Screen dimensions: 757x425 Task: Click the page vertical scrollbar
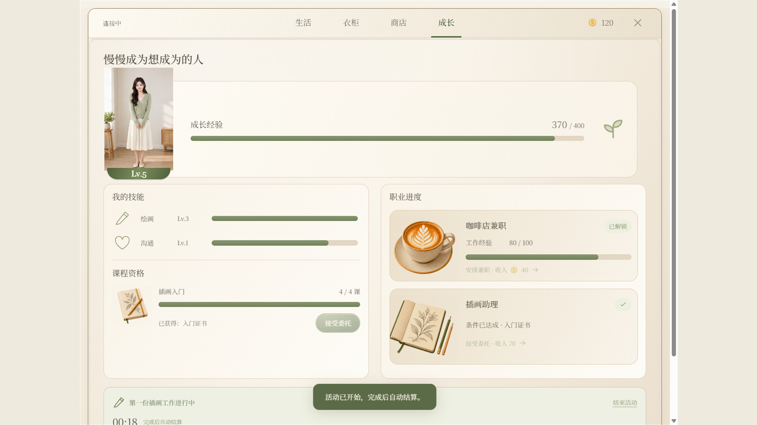(674, 182)
